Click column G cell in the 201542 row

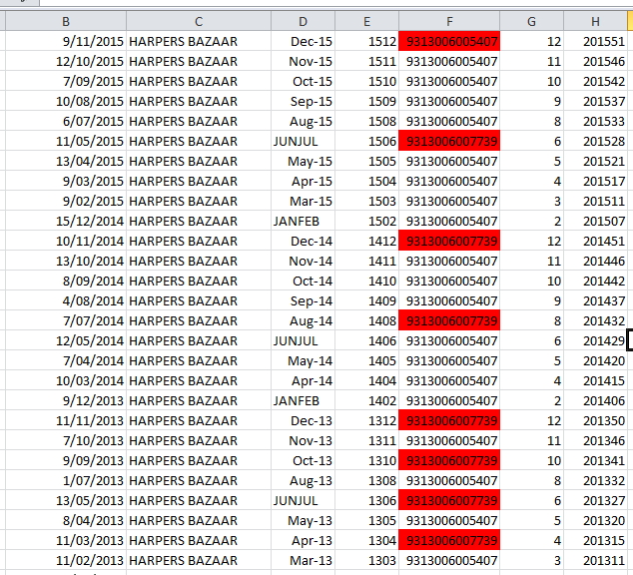point(532,81)
